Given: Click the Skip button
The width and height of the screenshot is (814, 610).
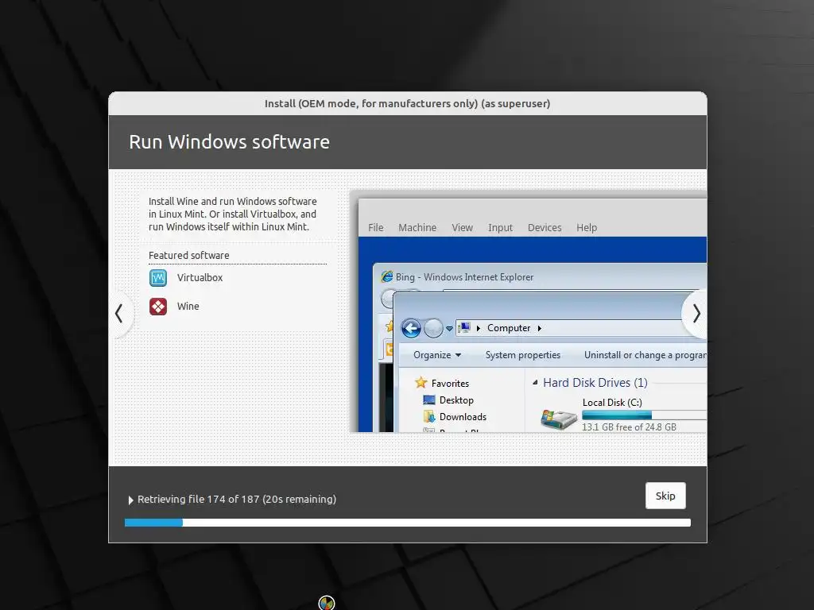Looking at the screenshot, I should 665,496.
